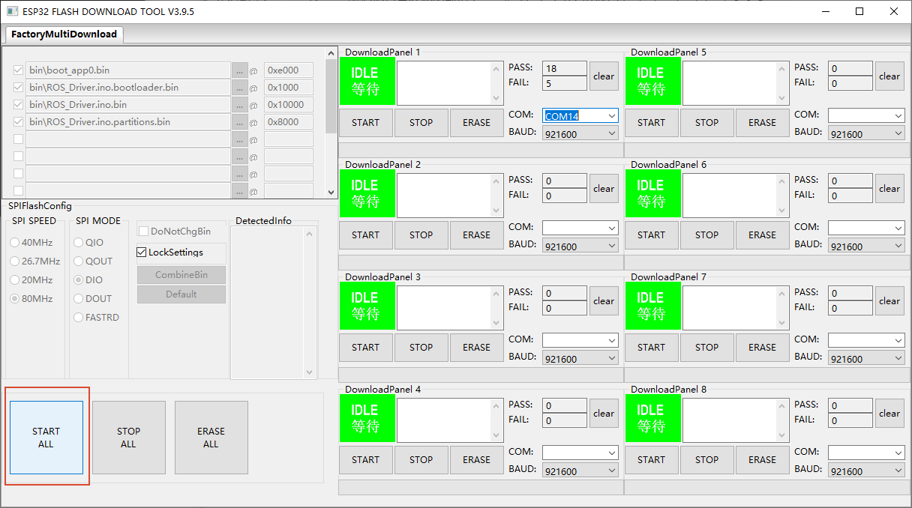Toggle checkbox for bin\ROS_Driver.ino.bin

pyautogui.click(x=19, y=105)
